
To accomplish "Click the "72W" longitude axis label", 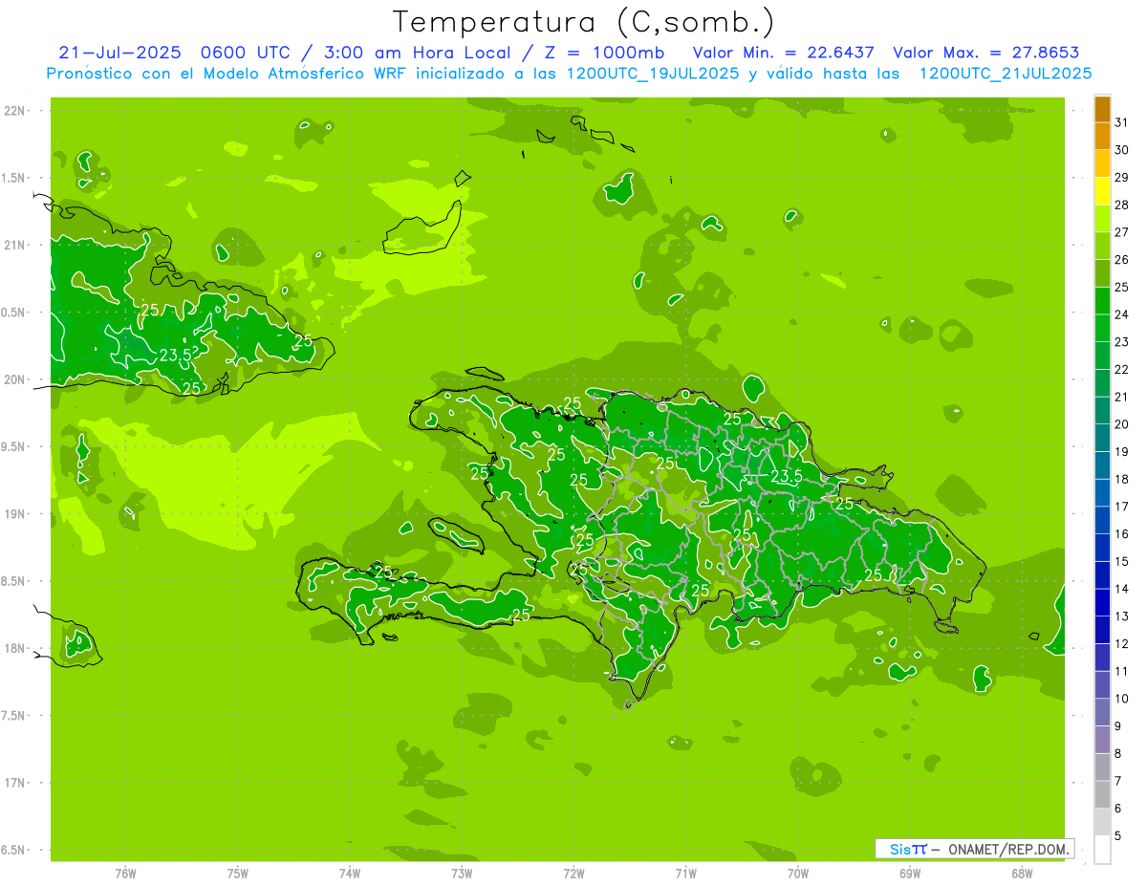I will (x=573, y=873).
